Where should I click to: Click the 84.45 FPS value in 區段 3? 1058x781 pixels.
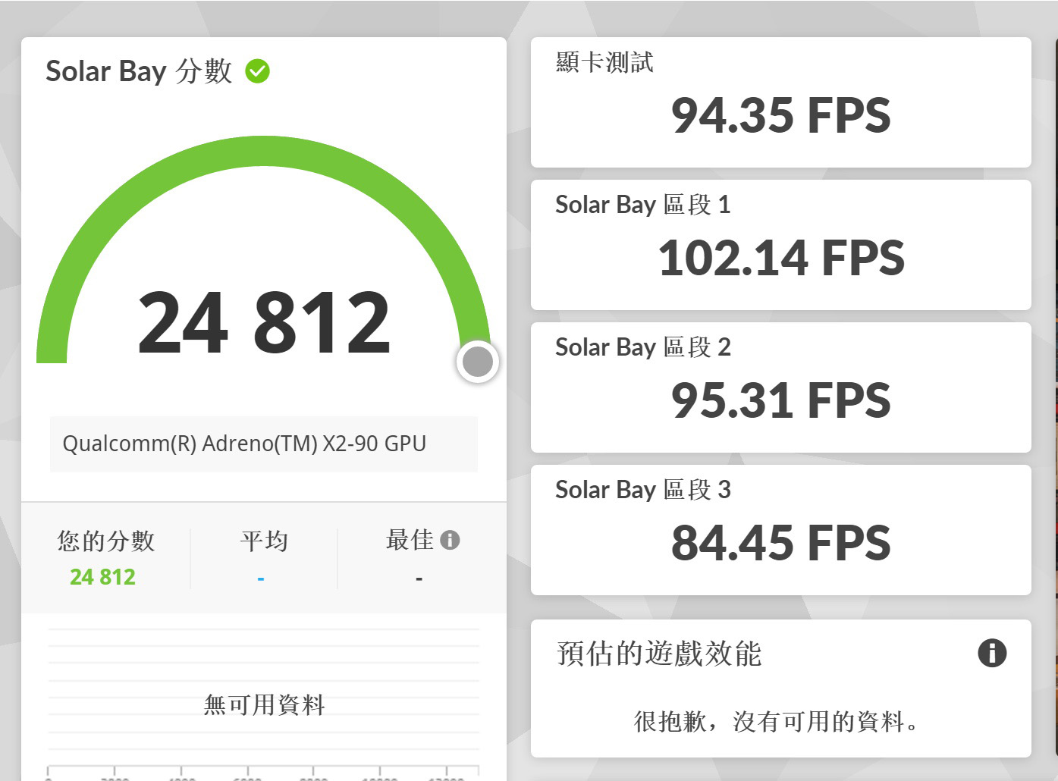click(780, 544)
